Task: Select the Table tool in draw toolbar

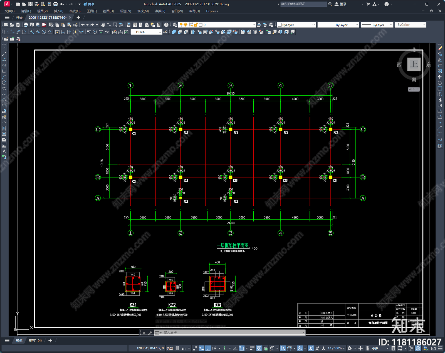Action: coord(4,146)
